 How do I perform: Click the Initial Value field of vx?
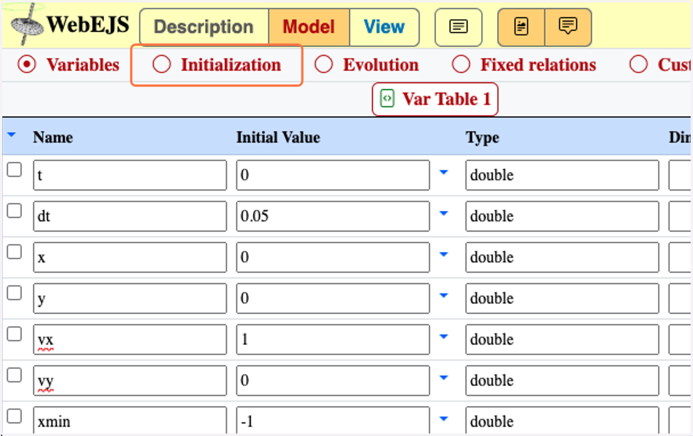333,339
